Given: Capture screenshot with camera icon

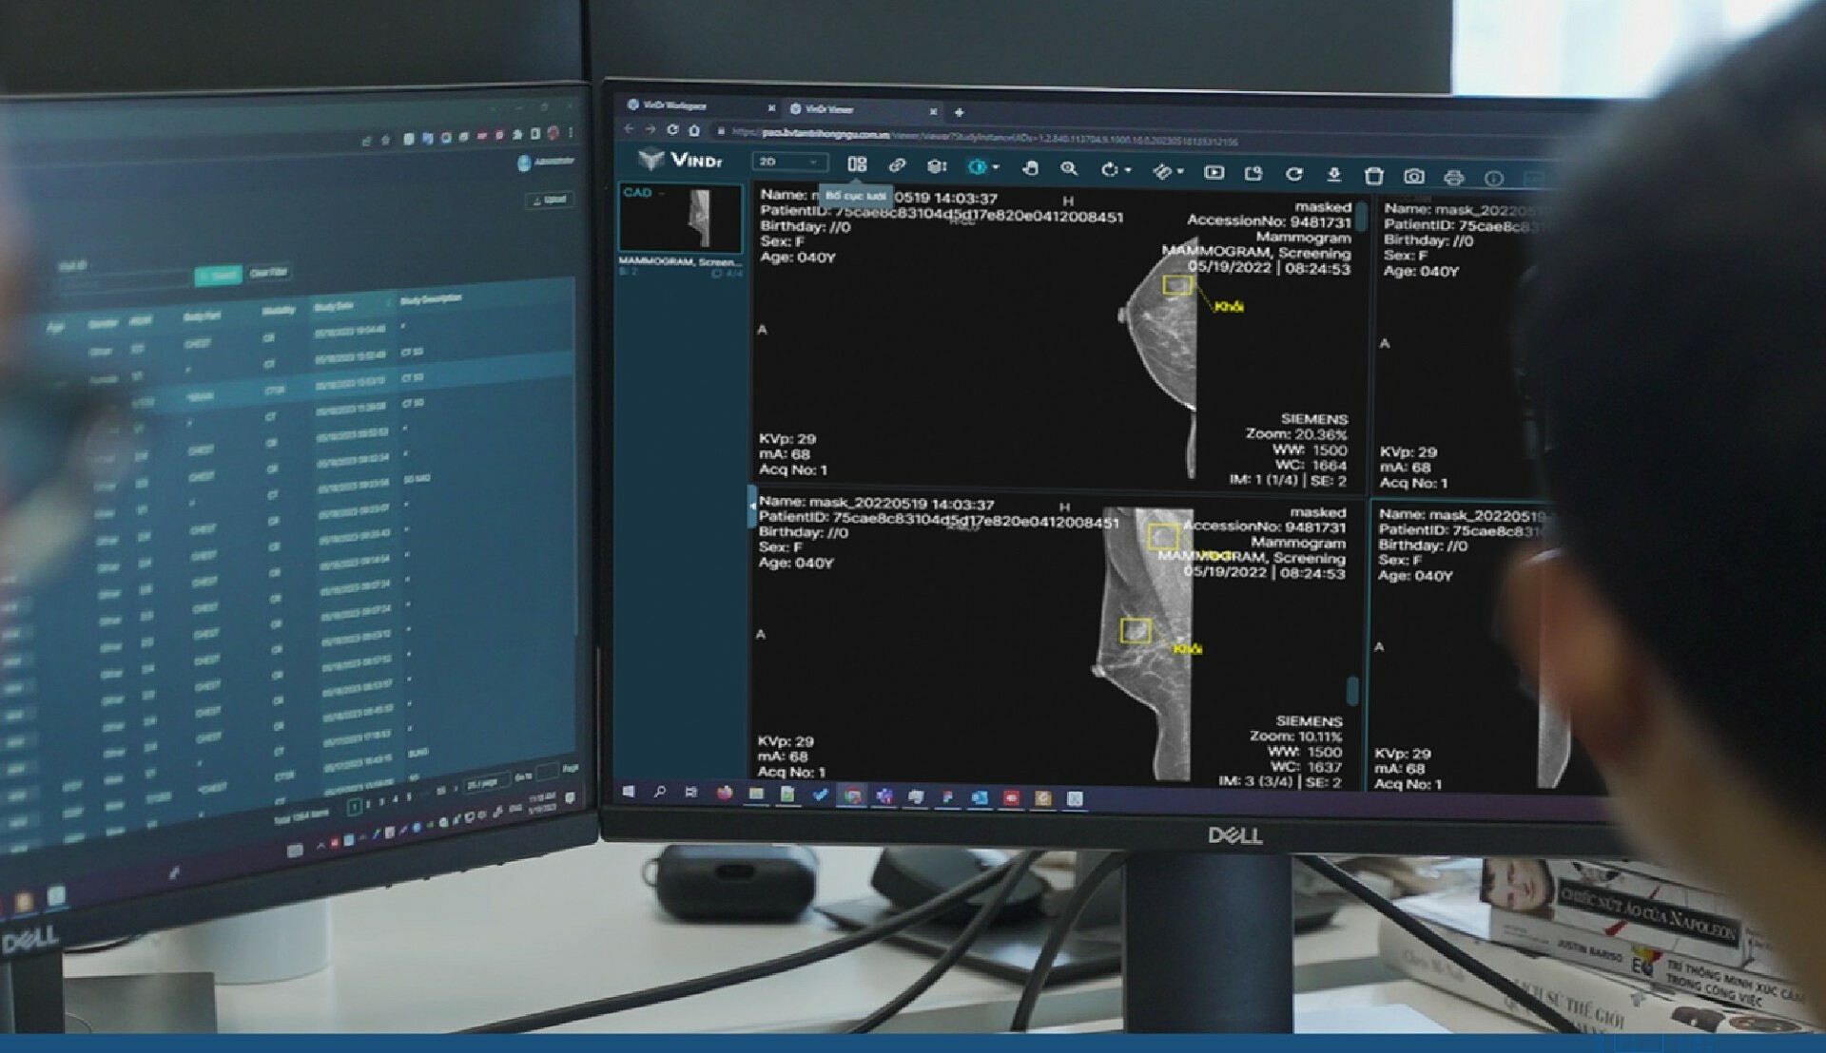Looking at the screenshot, I should (x=1414, y=177).
